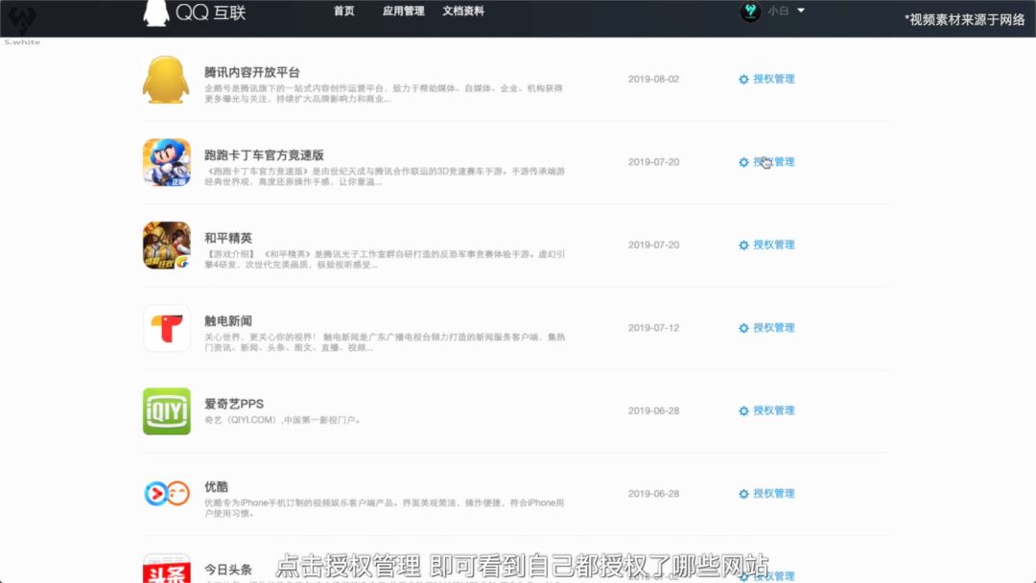Click 和平精英 date 2019-07-20
This screenshot has height=583, width=1036.
[653, 245]
